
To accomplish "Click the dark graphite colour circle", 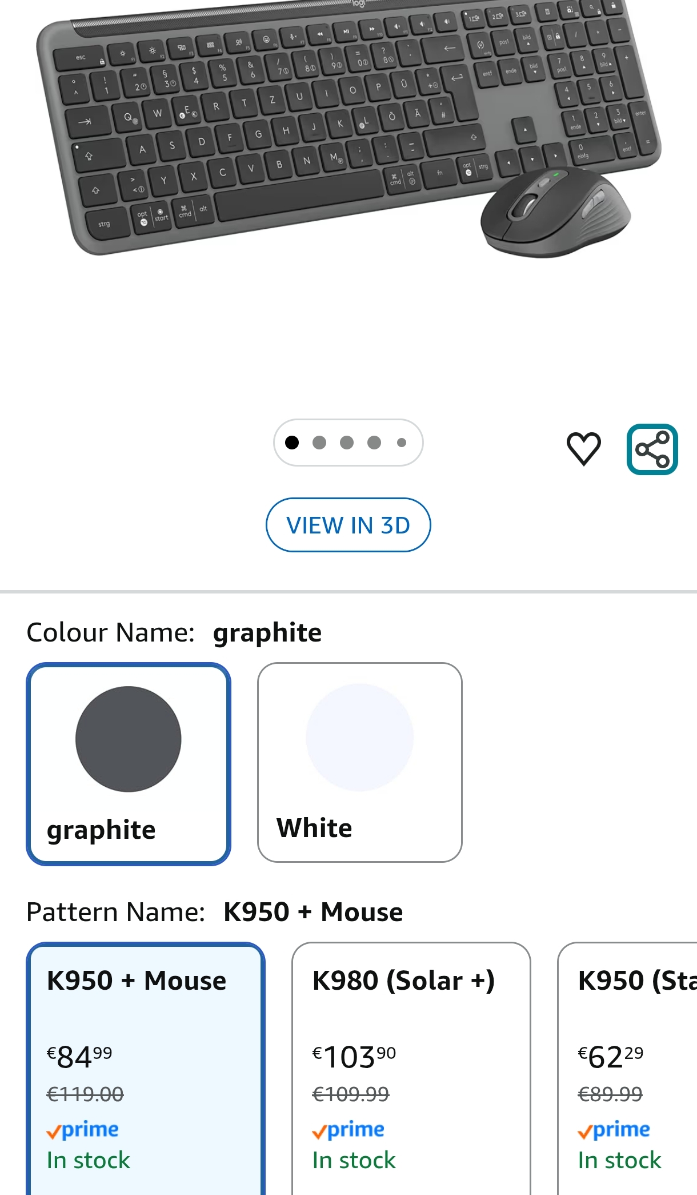I will (x=129, y=739).
